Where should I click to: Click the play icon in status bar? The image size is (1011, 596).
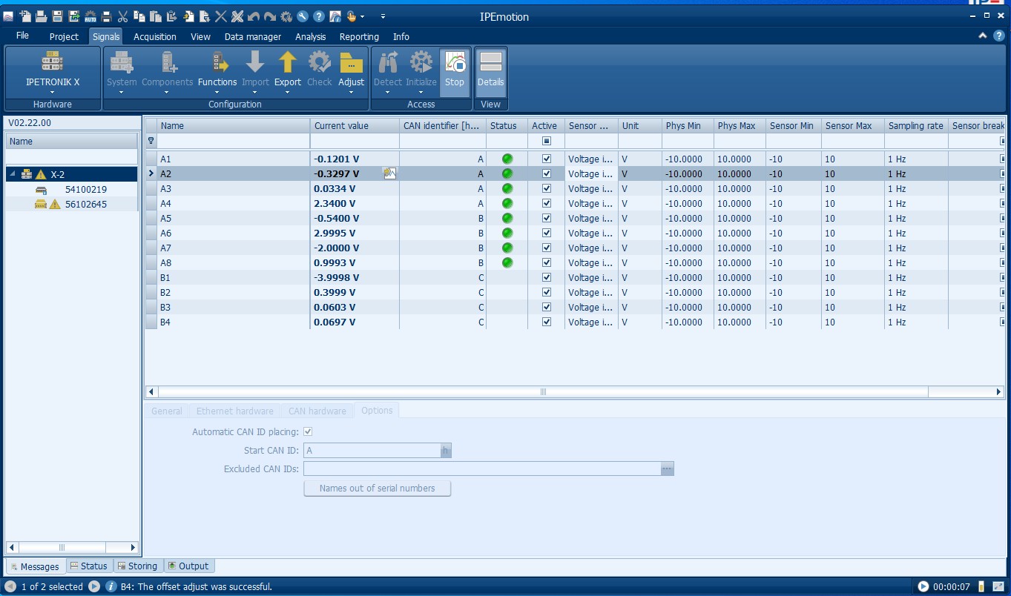pyautogui.click(x=923, y=586)
